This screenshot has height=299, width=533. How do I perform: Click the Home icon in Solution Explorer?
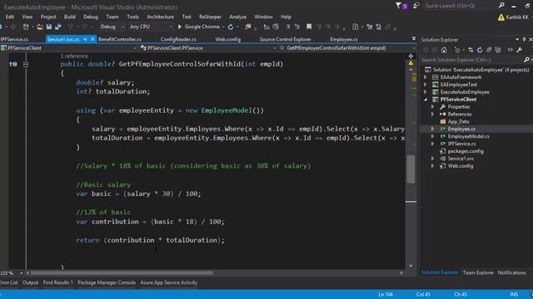(x=444, y=50)
